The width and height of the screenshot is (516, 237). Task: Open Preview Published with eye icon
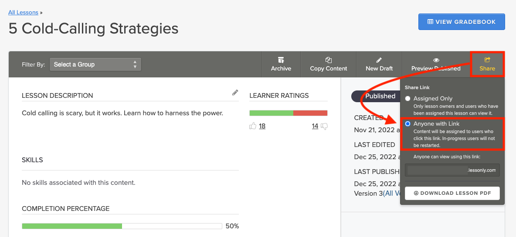436,60
